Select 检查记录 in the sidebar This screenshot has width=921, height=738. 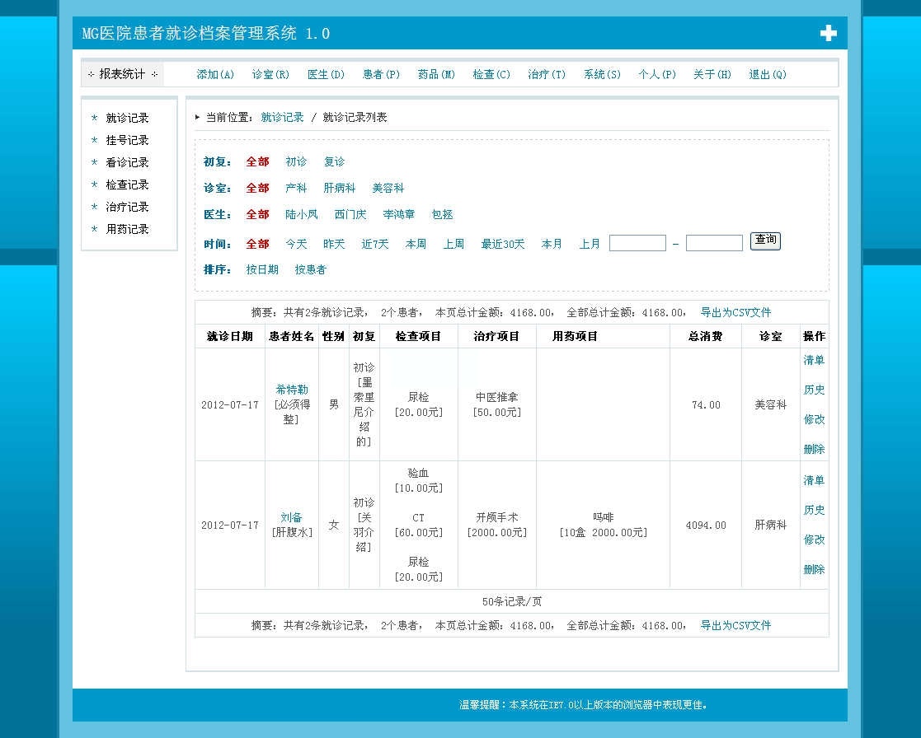(x=127, y=184)
